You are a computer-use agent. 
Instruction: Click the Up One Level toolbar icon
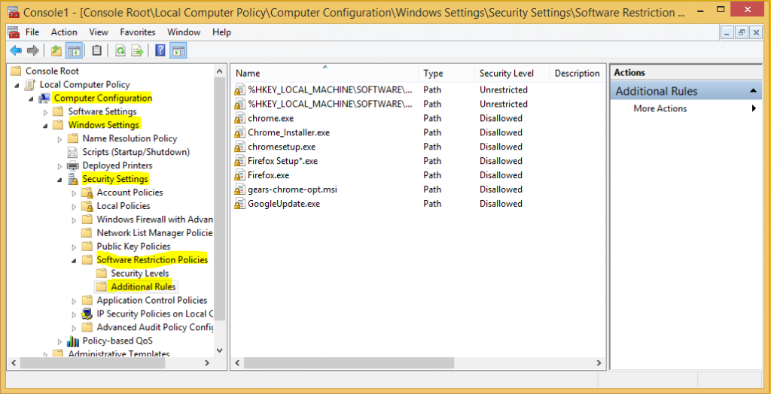[x=56, y=50]
